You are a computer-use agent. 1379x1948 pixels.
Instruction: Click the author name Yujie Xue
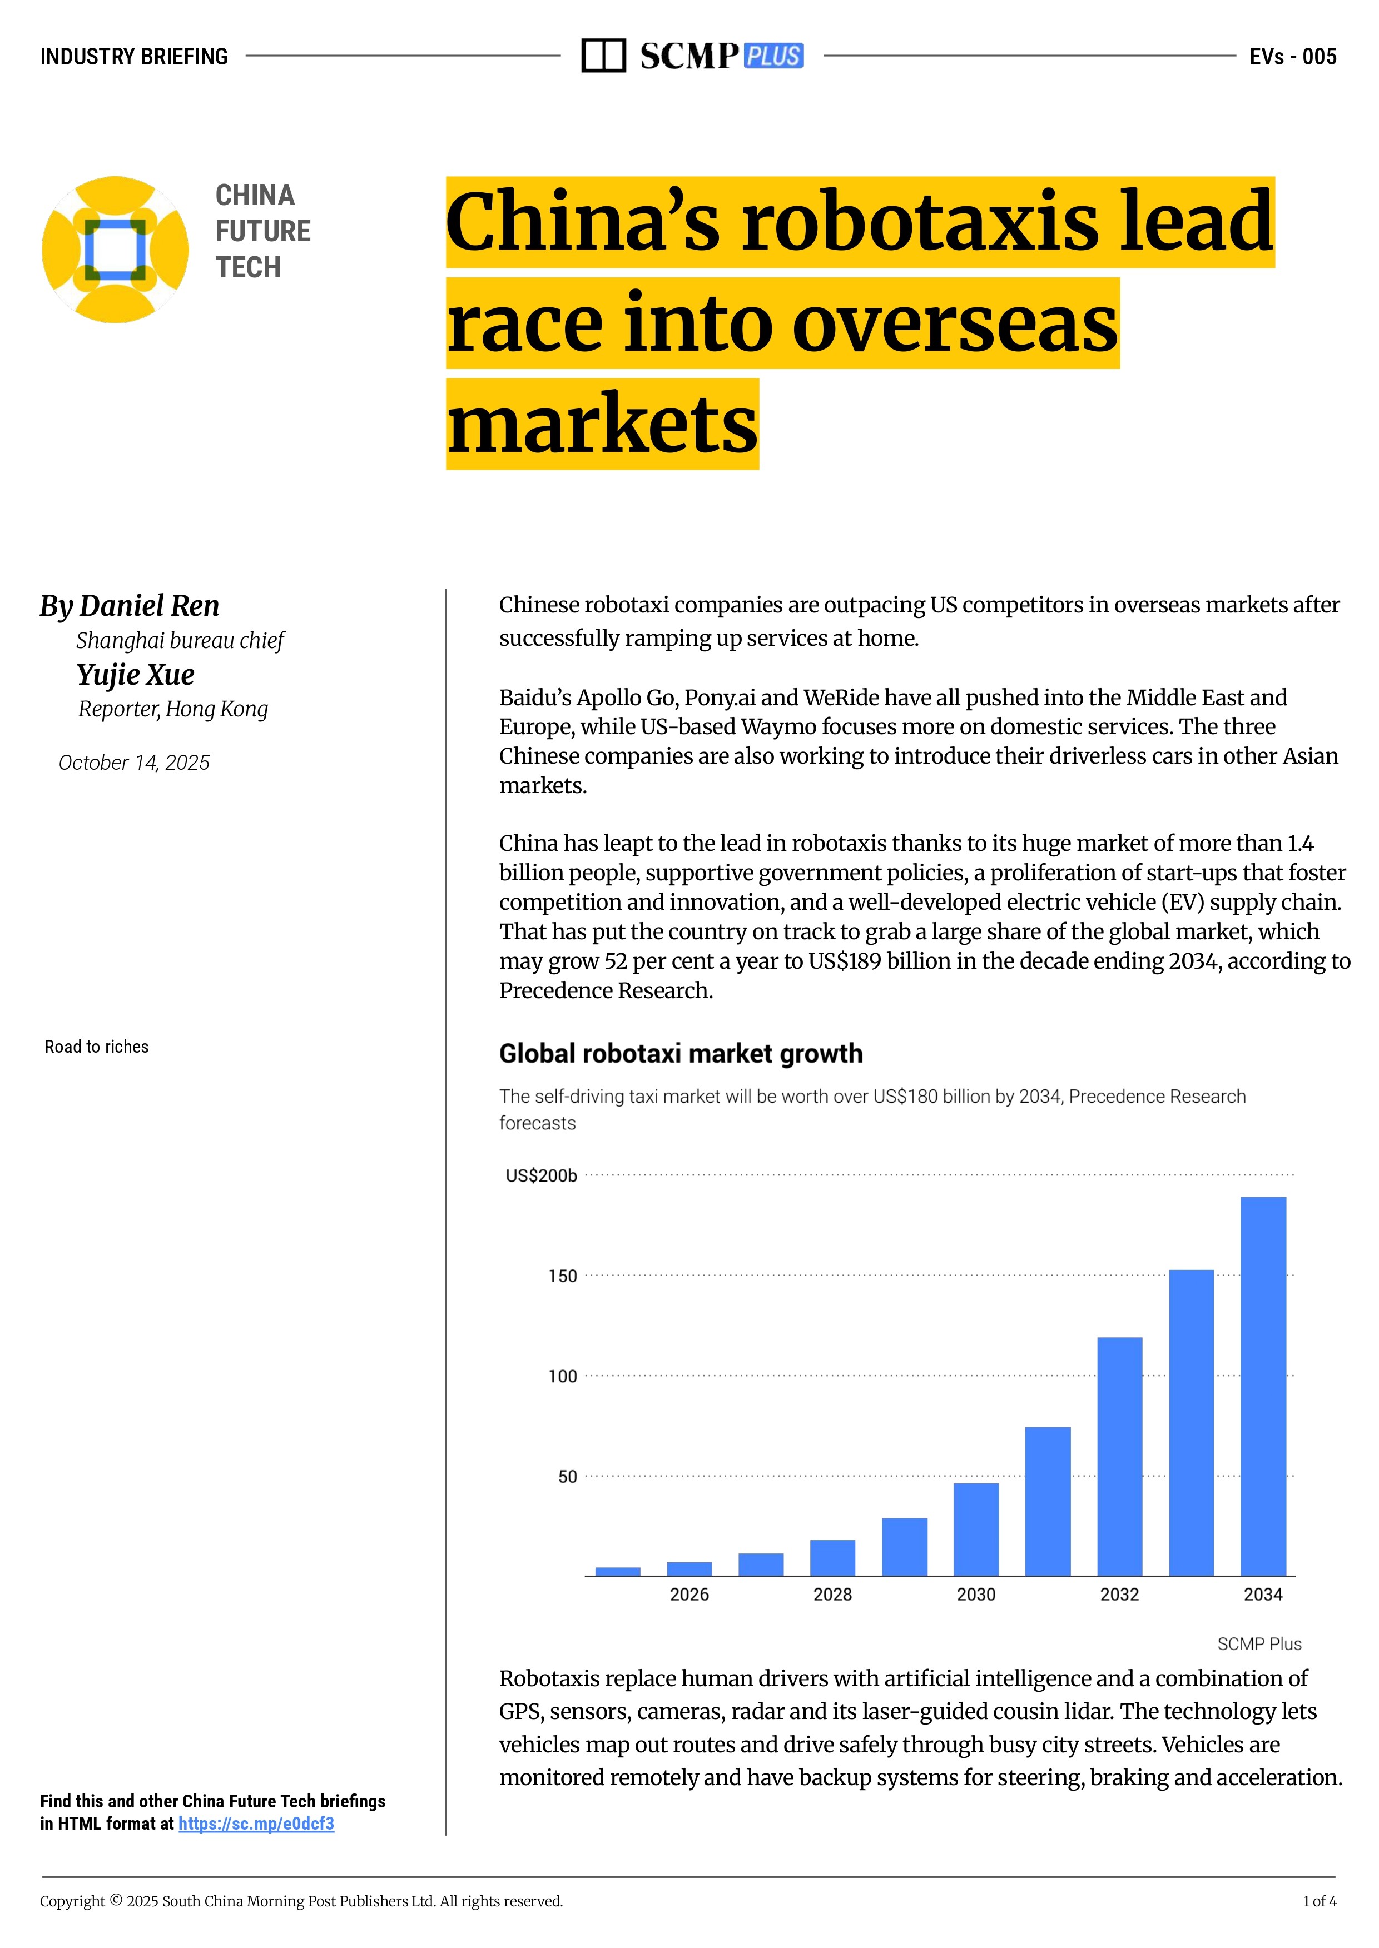(135, 675)
